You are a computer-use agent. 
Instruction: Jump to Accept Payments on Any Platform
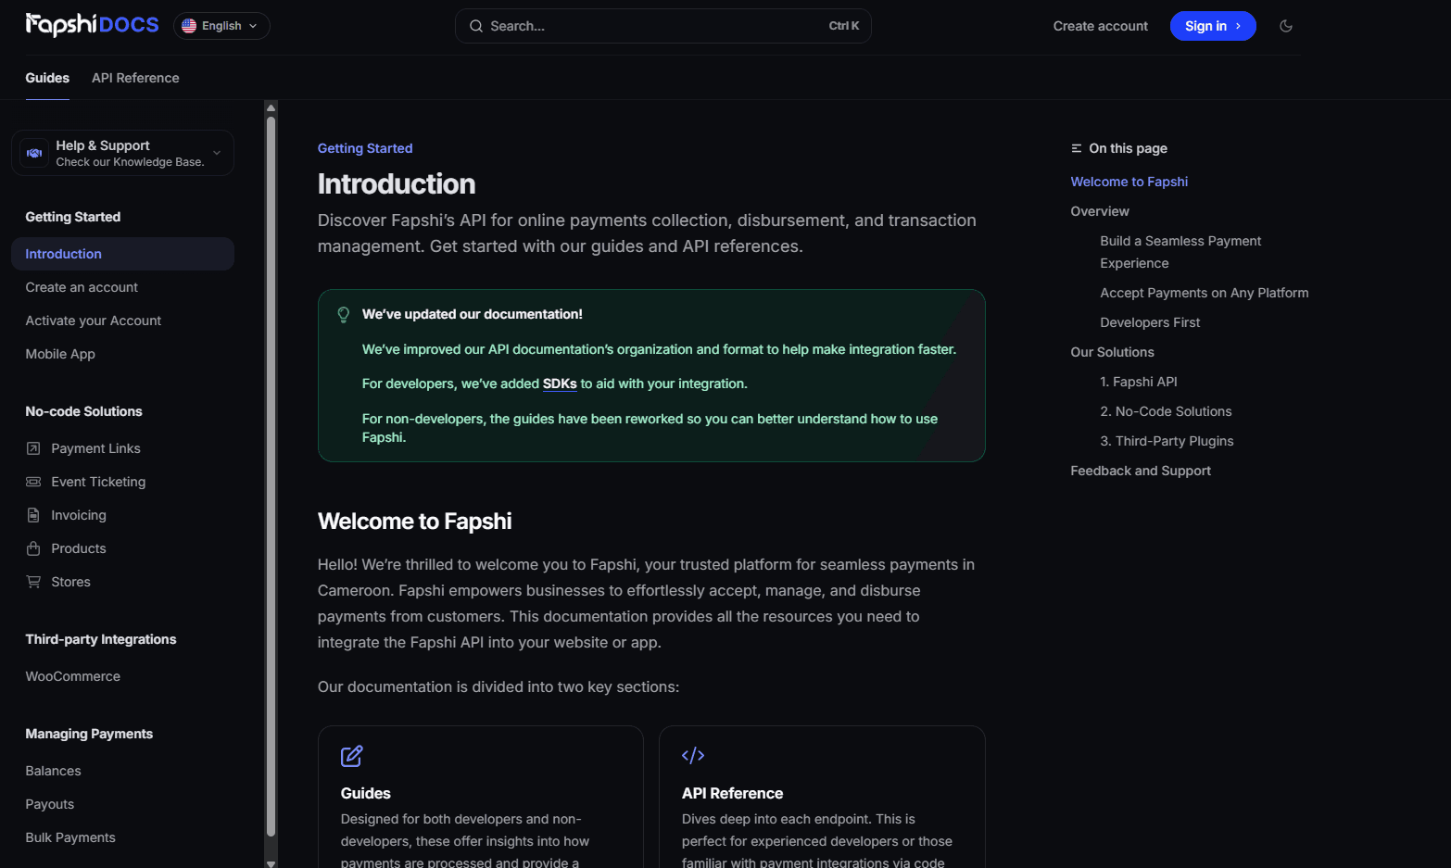tap(1205, 293)
